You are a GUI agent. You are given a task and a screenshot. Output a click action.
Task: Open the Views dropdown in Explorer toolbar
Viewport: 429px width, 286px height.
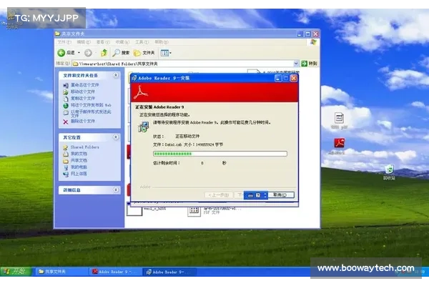(x=166, y=53)
